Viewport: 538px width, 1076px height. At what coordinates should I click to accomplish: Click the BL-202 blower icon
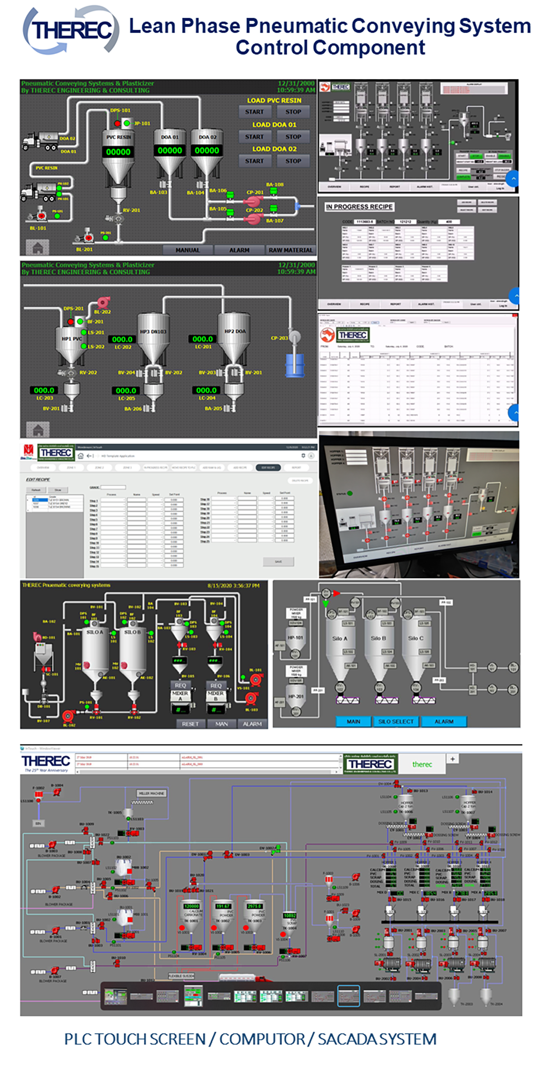click(103, 302)
